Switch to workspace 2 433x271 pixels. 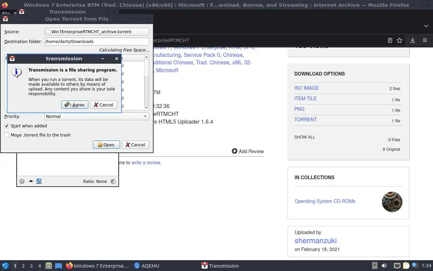[x=23, y=266]
